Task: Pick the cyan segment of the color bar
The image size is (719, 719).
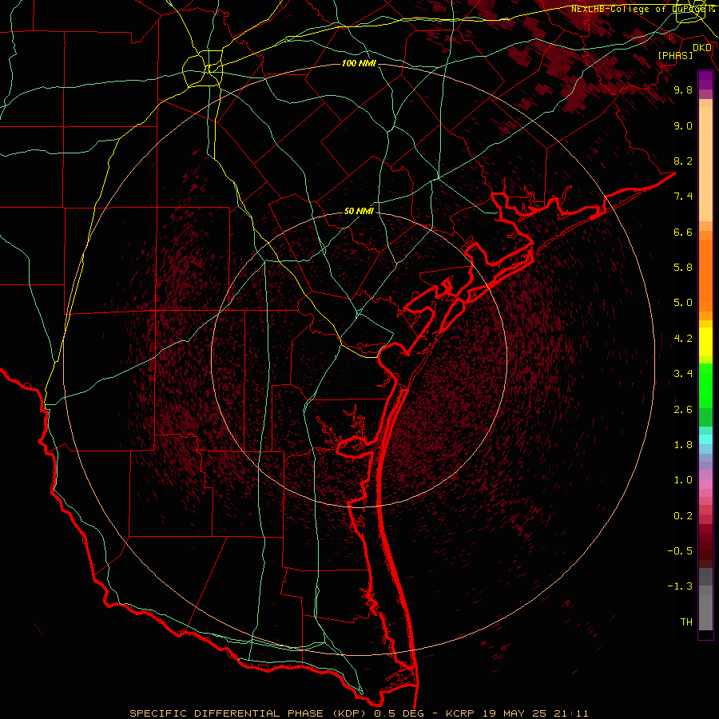Action: (705, 439)
